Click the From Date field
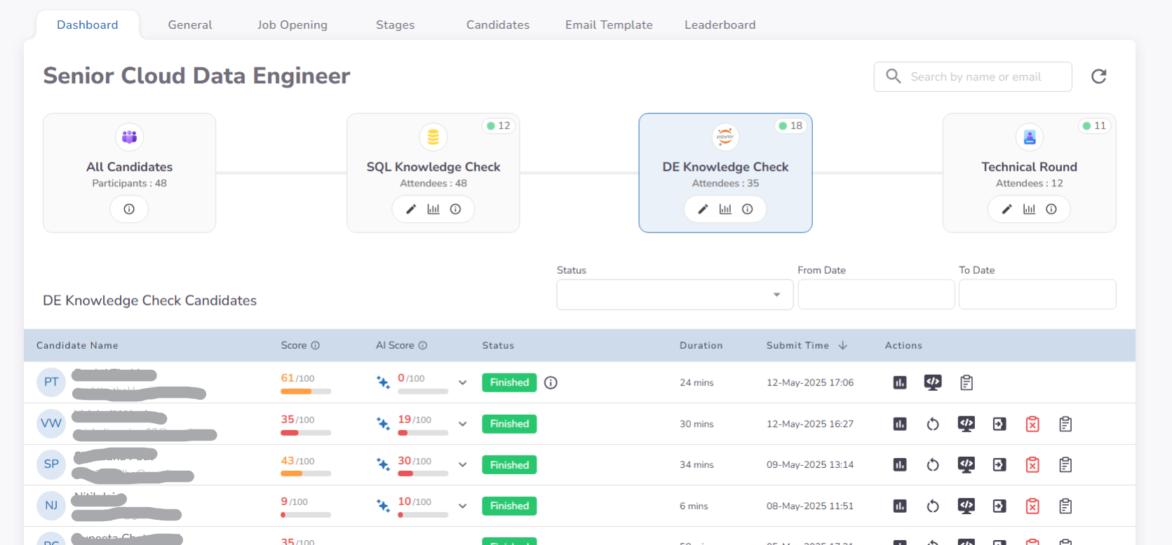 tap(876, 294)
